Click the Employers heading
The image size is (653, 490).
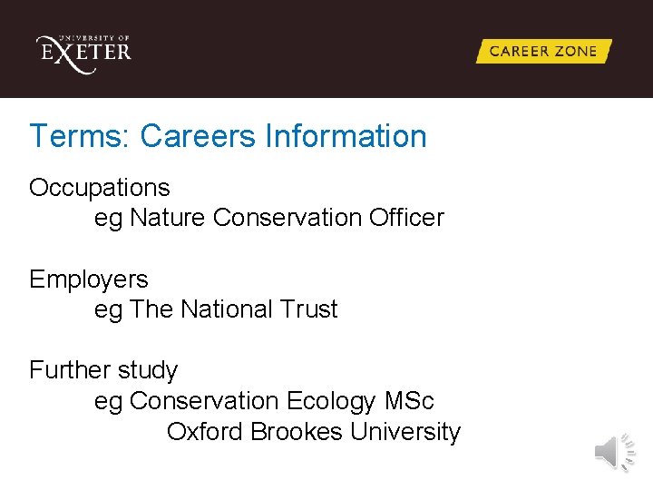coord(89,279)
